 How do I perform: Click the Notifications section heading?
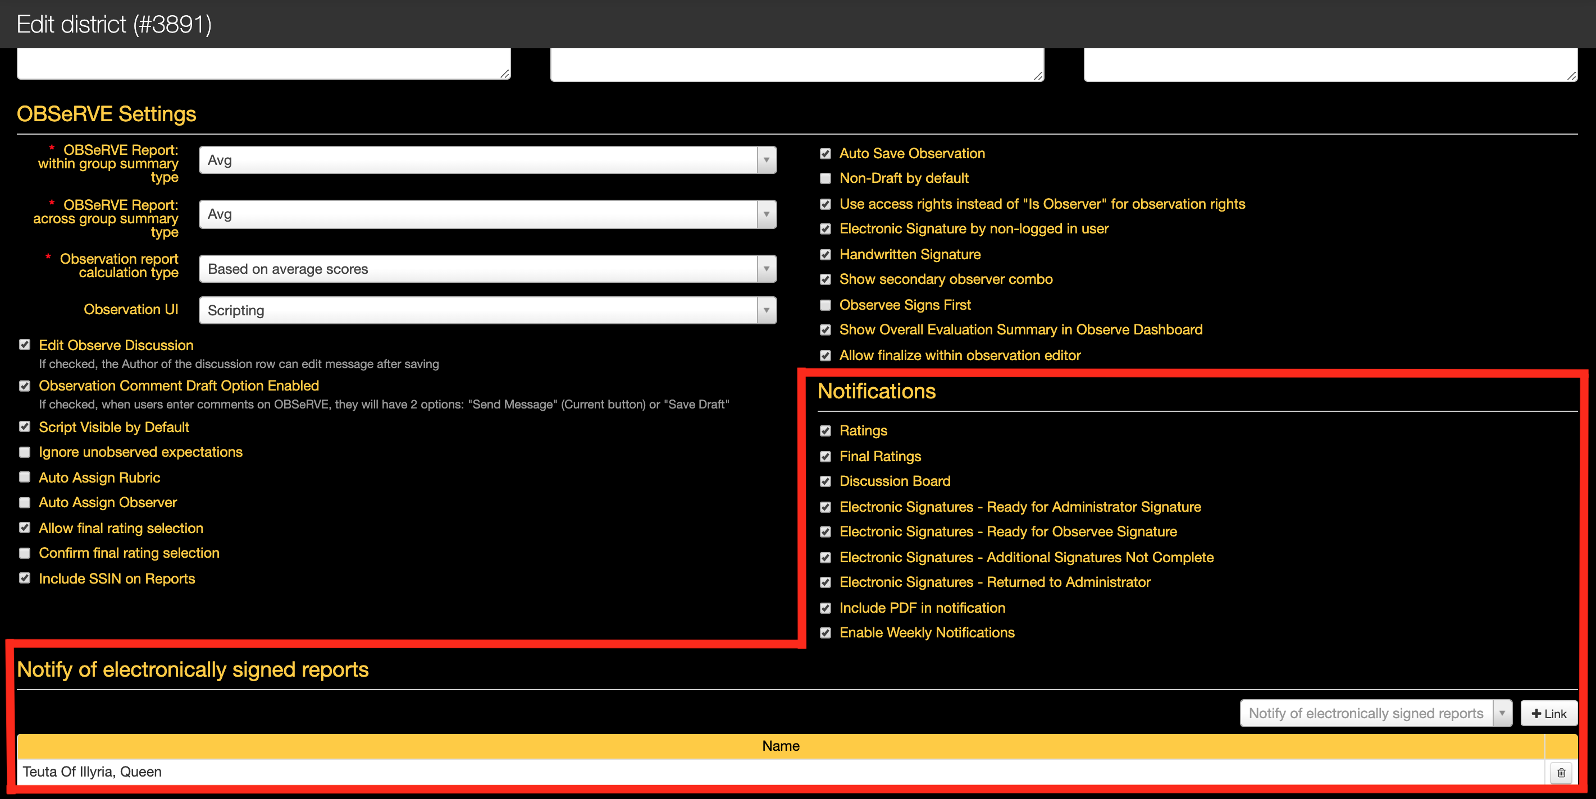point(877,391)
